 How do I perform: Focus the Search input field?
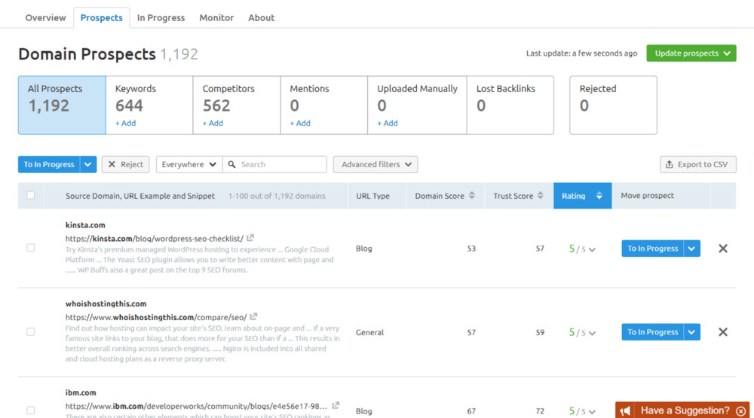point(274,164)
